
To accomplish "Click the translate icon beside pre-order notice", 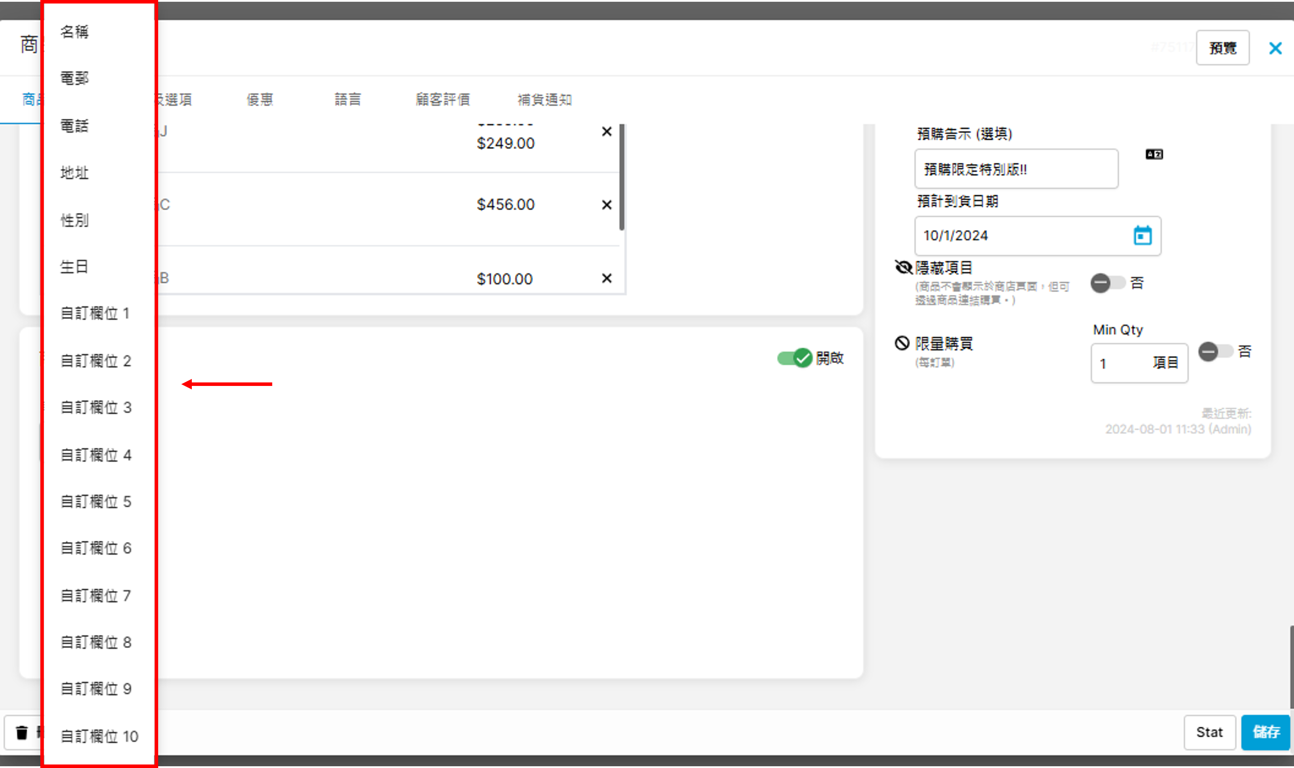I will pos(1154,154).
